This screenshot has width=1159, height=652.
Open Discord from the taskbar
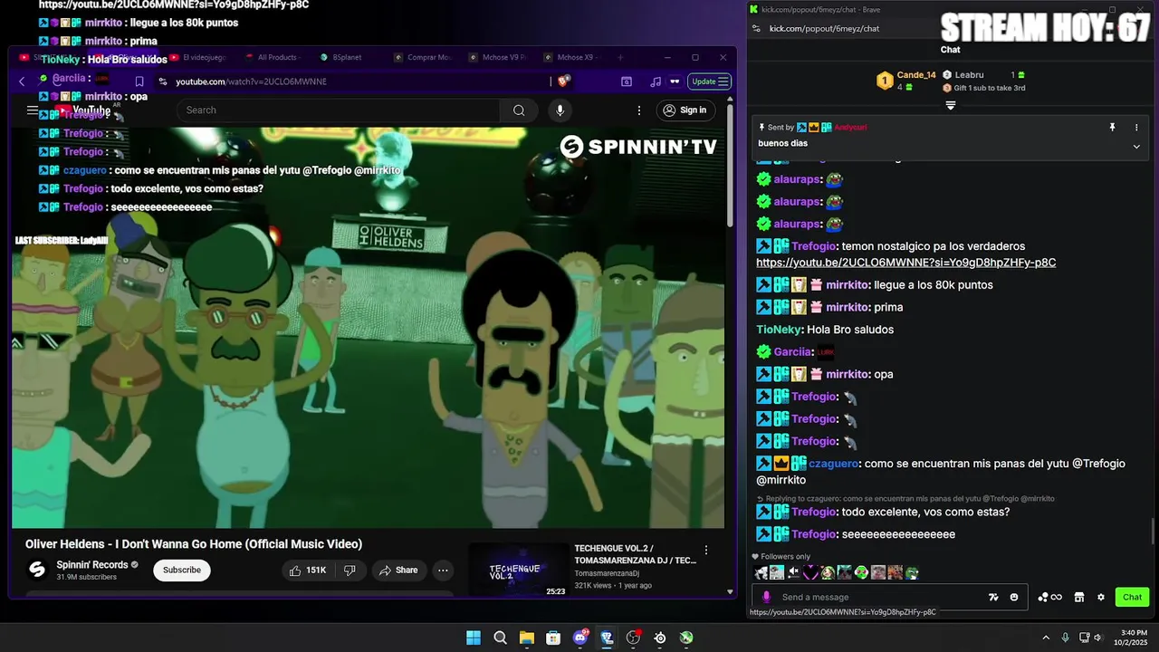(580, 638)
